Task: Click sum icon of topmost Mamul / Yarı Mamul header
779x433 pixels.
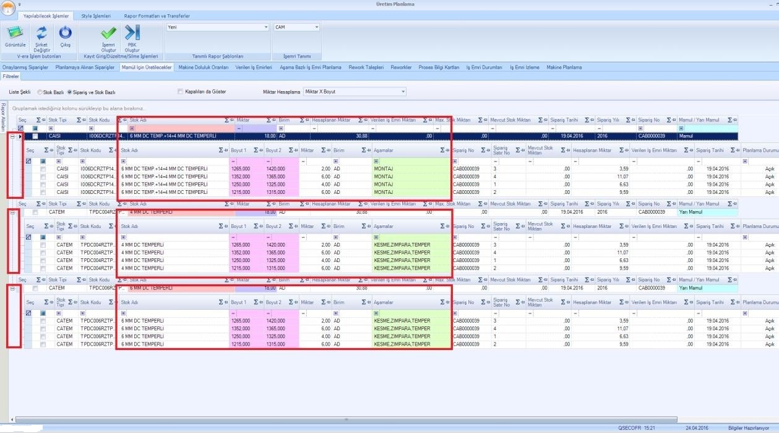Action: click(x=730, y=120)
